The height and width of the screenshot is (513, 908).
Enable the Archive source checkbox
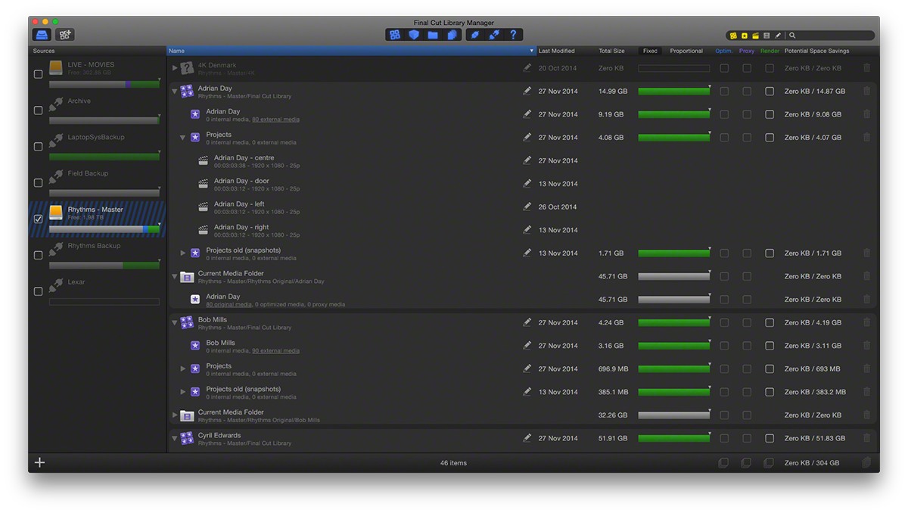pos(39,110)
